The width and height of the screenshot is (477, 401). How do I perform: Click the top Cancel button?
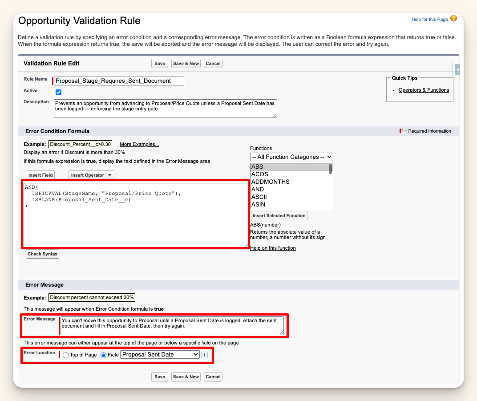[213, 63]
